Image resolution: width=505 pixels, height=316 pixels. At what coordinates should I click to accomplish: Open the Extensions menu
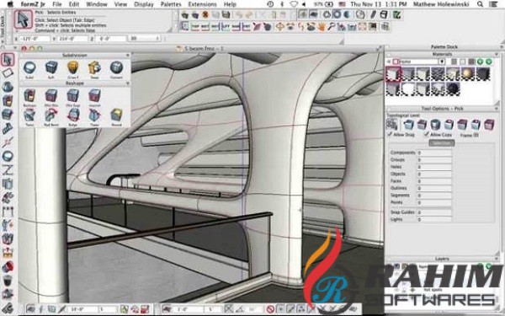coord(202,4)
